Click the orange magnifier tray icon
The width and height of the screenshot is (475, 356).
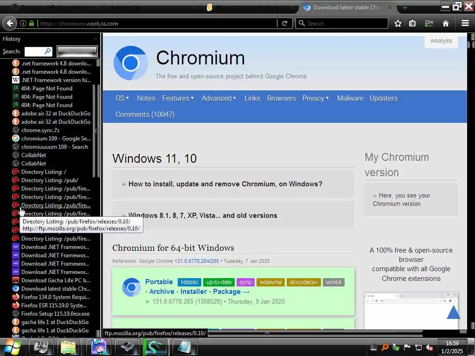(x=385, y=348)
